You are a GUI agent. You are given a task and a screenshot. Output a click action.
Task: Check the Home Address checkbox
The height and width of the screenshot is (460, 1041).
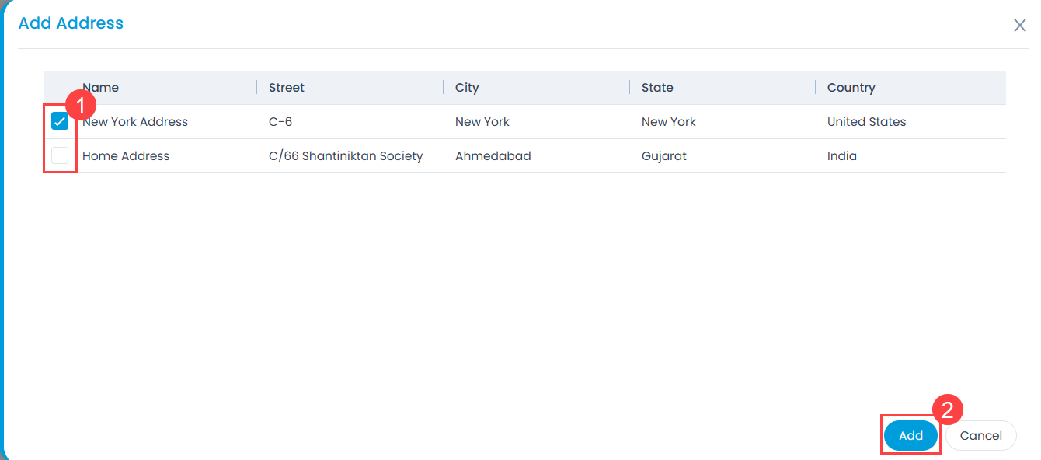tap(60, 155)
